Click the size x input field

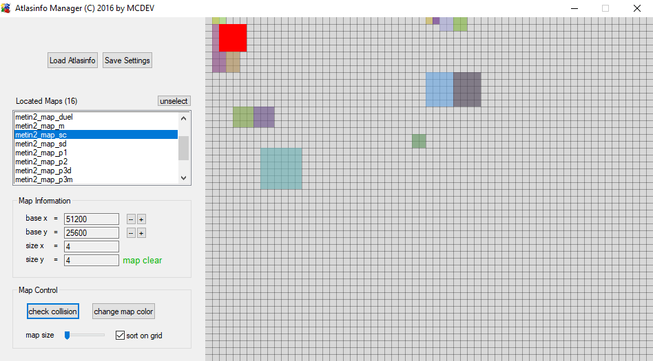pyautogui.click(x=92, y=247)
